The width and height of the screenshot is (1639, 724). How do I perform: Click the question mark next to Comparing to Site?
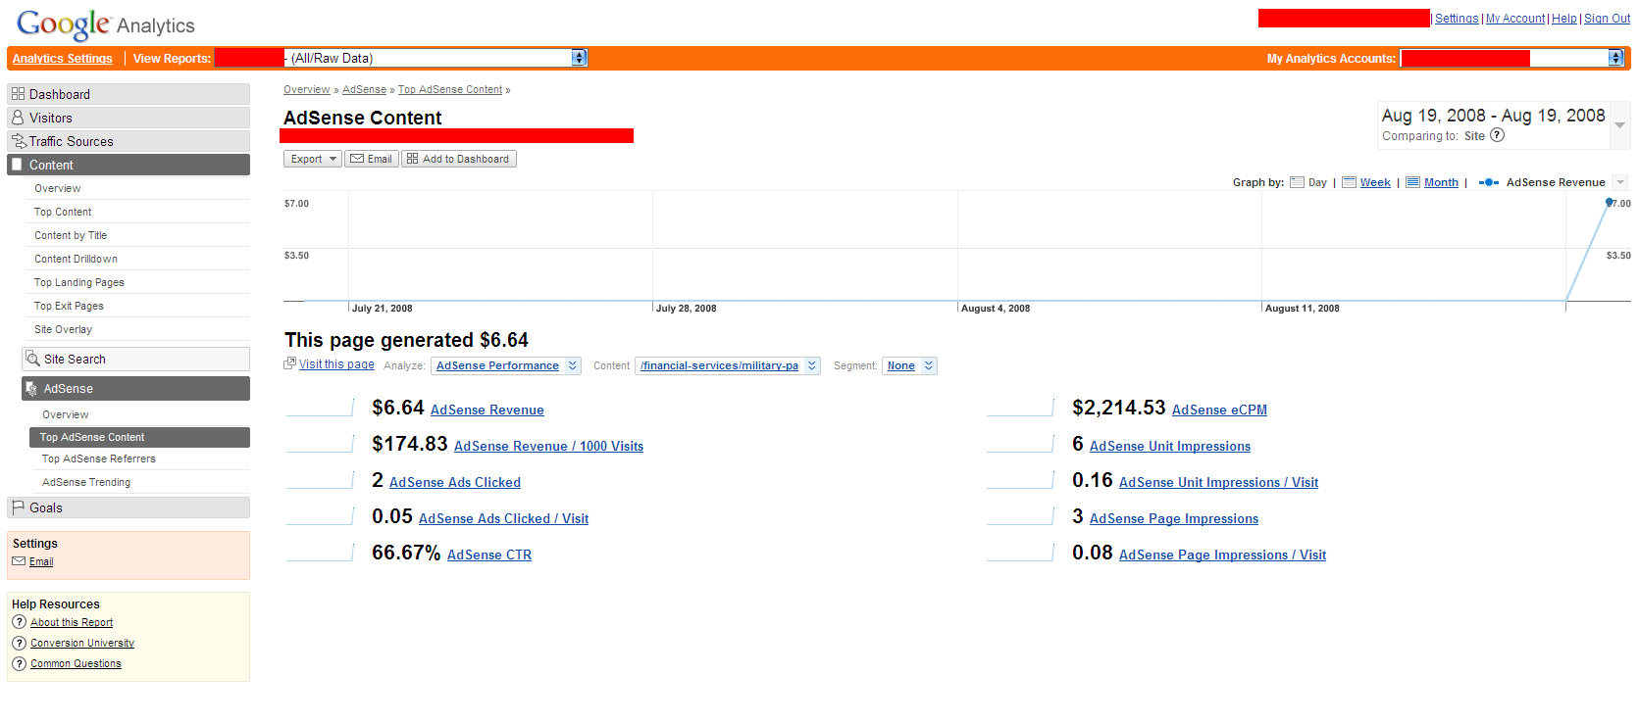[1497, 135]
